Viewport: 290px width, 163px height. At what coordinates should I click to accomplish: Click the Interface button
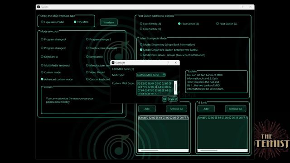pos(109,22)
